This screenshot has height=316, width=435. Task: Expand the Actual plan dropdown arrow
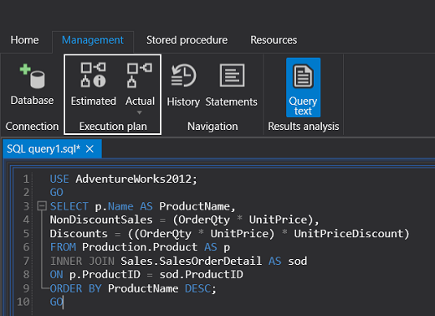(x=140, y=112)
